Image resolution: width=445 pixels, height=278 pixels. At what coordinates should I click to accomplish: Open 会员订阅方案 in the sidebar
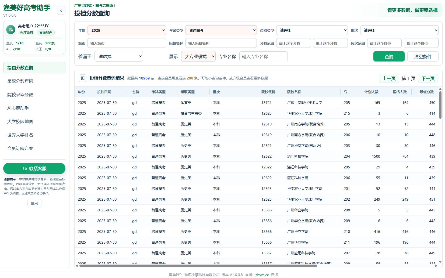pos(34,148)
